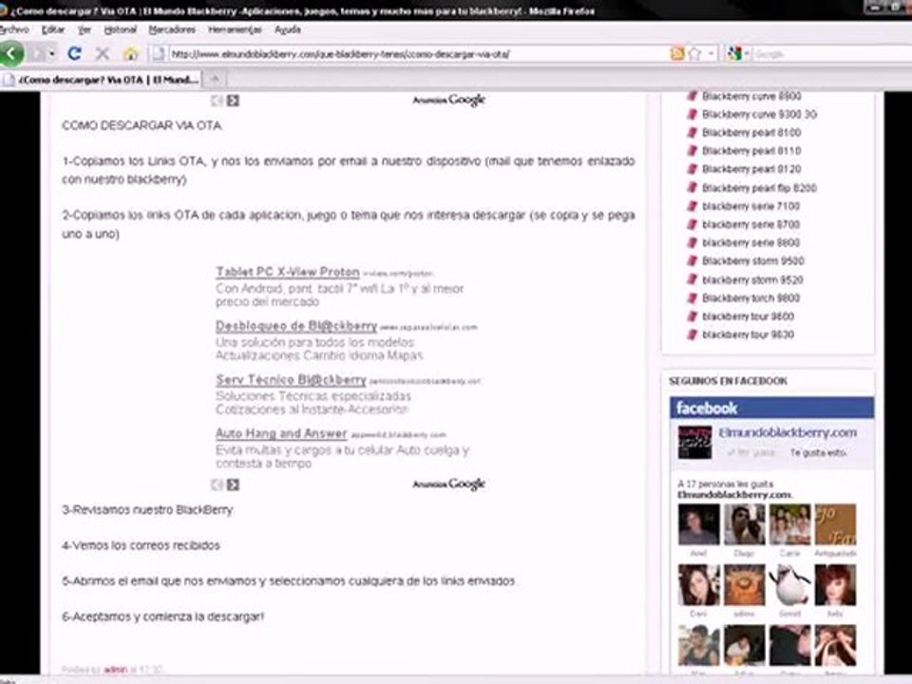This screenshot has height=684, width=912.
Task: Open the Archivo menu
Action: click(x=14, y=29)
